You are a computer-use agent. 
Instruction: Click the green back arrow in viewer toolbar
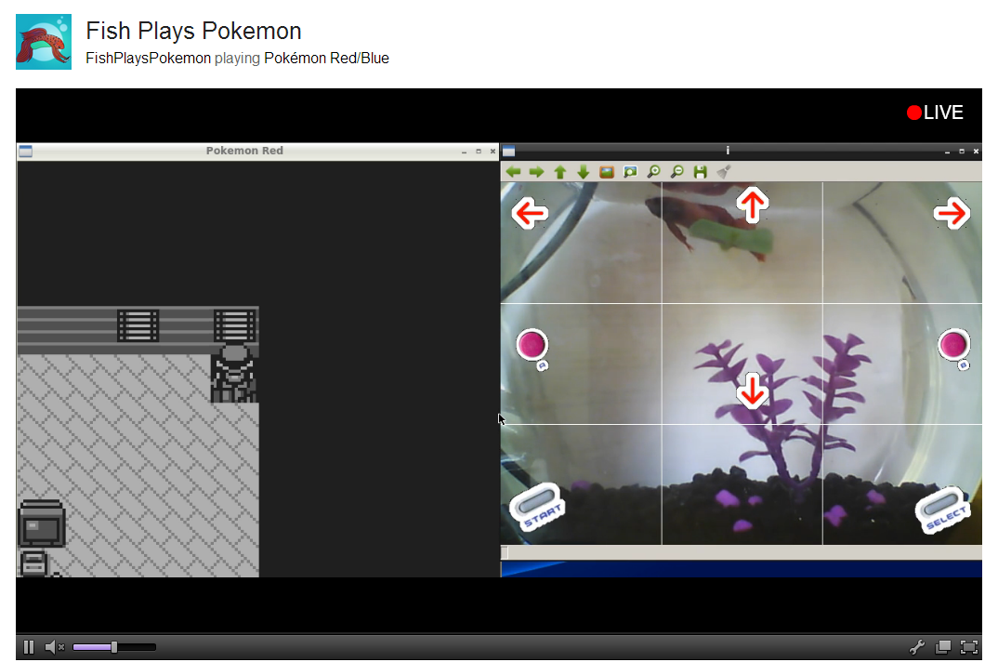point(513,172)
